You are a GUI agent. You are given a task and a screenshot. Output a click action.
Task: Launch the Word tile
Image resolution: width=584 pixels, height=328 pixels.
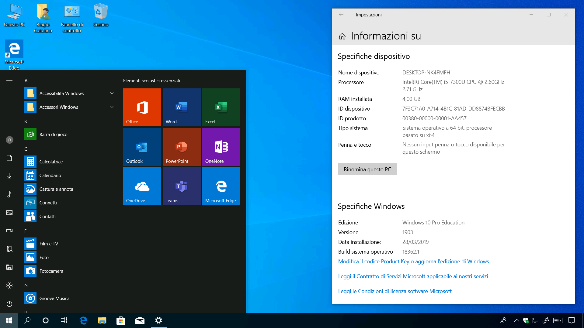[182, 107]
